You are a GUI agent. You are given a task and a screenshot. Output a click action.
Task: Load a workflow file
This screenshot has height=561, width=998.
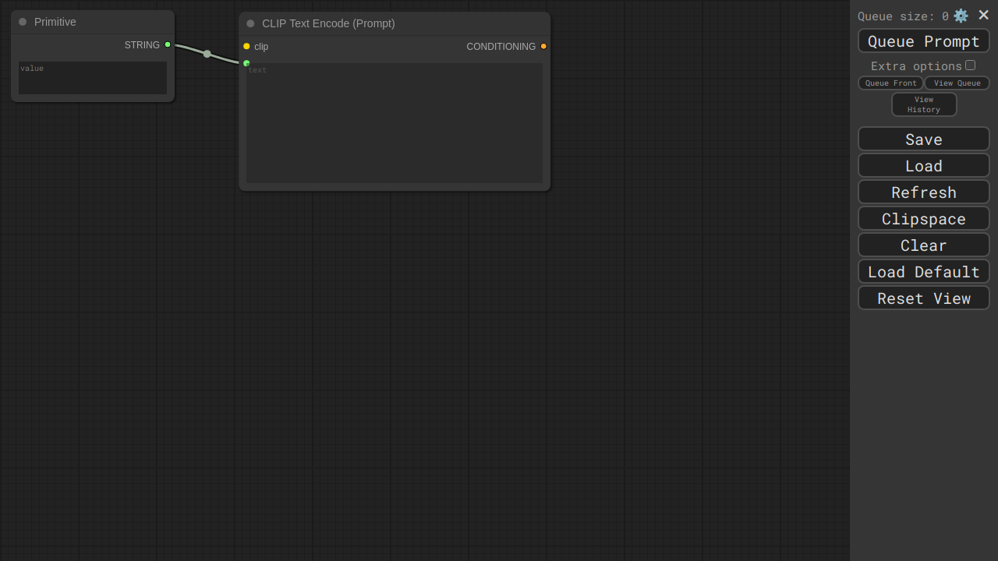tap(924, 166)
